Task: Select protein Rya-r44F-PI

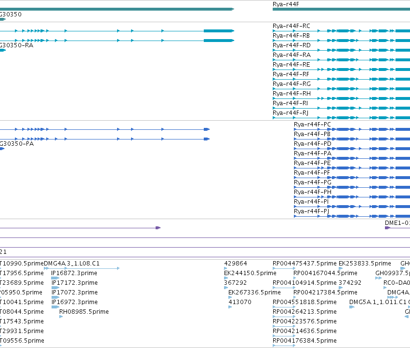Action: (x=311, y=202)
